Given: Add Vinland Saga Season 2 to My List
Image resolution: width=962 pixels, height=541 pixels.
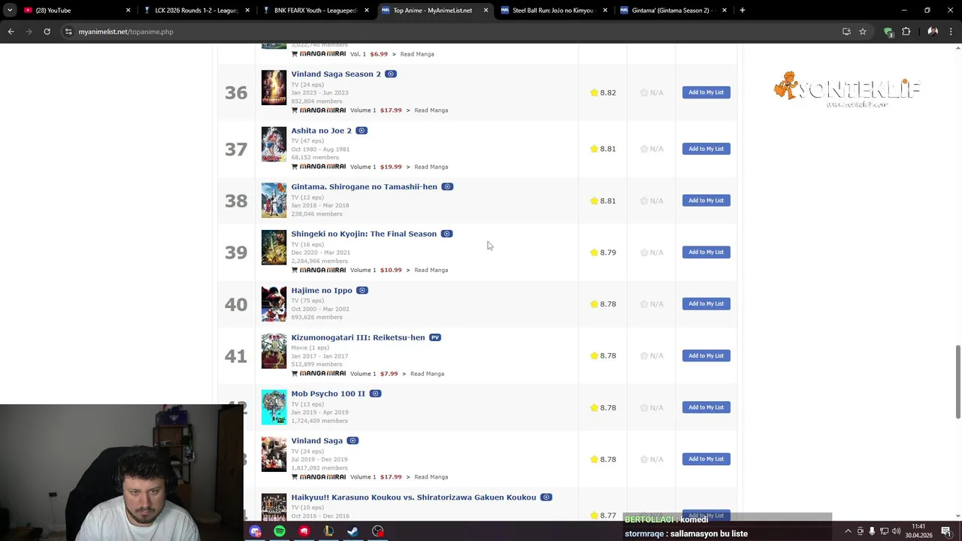Looking at the screenshot, I should tap(706, 92).
